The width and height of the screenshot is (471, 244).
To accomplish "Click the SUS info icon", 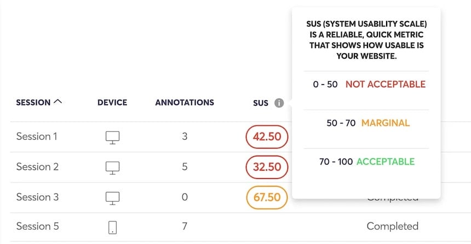I will tap(279, 103).
